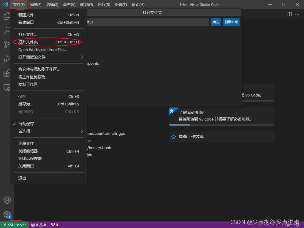
Task: Open the 运行(R) menu
Action: (x=104, y=5)
